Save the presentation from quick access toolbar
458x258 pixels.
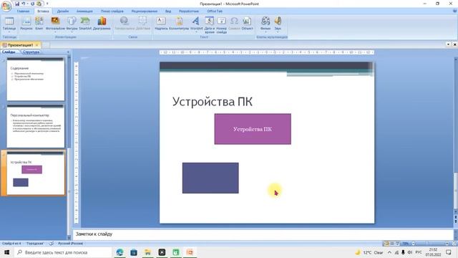pos(17,4)
